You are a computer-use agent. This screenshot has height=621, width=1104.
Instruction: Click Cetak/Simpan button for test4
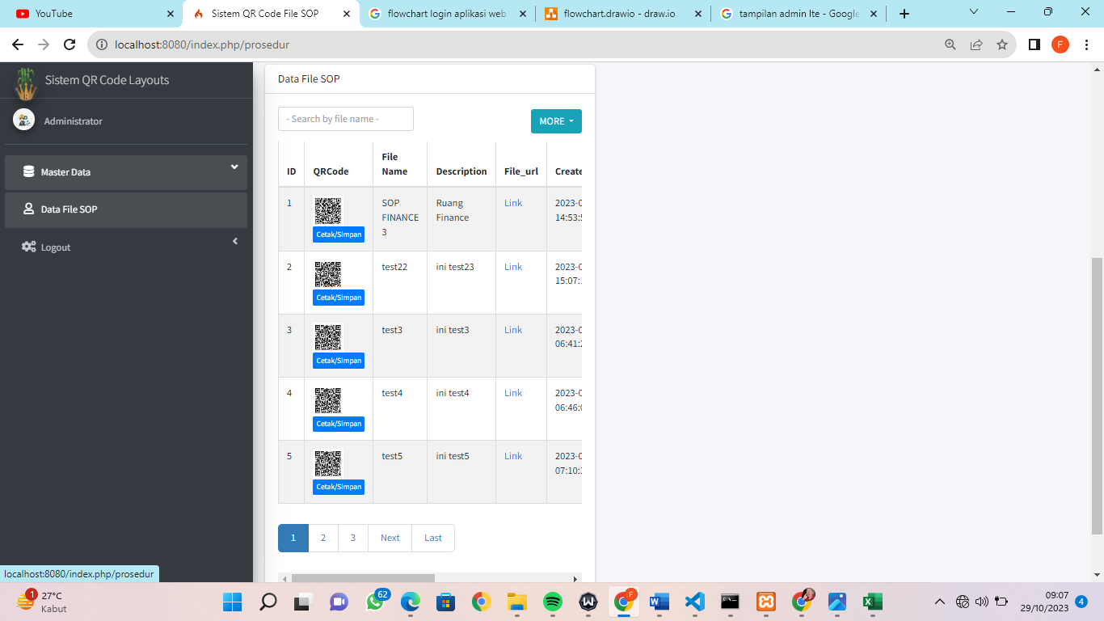[339, 424]
